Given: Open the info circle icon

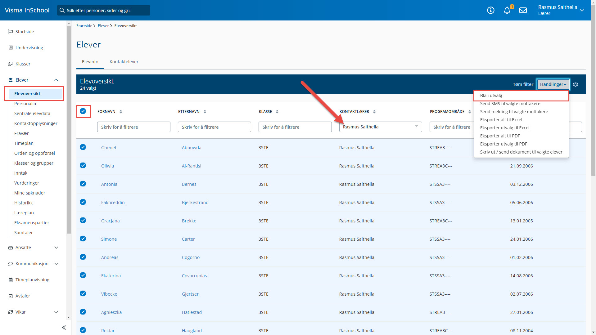Looking at the screenshot, I should pyautogui.click(x=491, y=10).
